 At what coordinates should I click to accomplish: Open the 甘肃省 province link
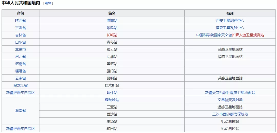click(21, 28)
